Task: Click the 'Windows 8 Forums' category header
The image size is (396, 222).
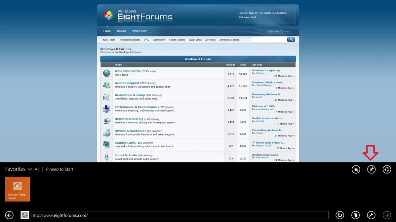Action: tap(198, 59)
